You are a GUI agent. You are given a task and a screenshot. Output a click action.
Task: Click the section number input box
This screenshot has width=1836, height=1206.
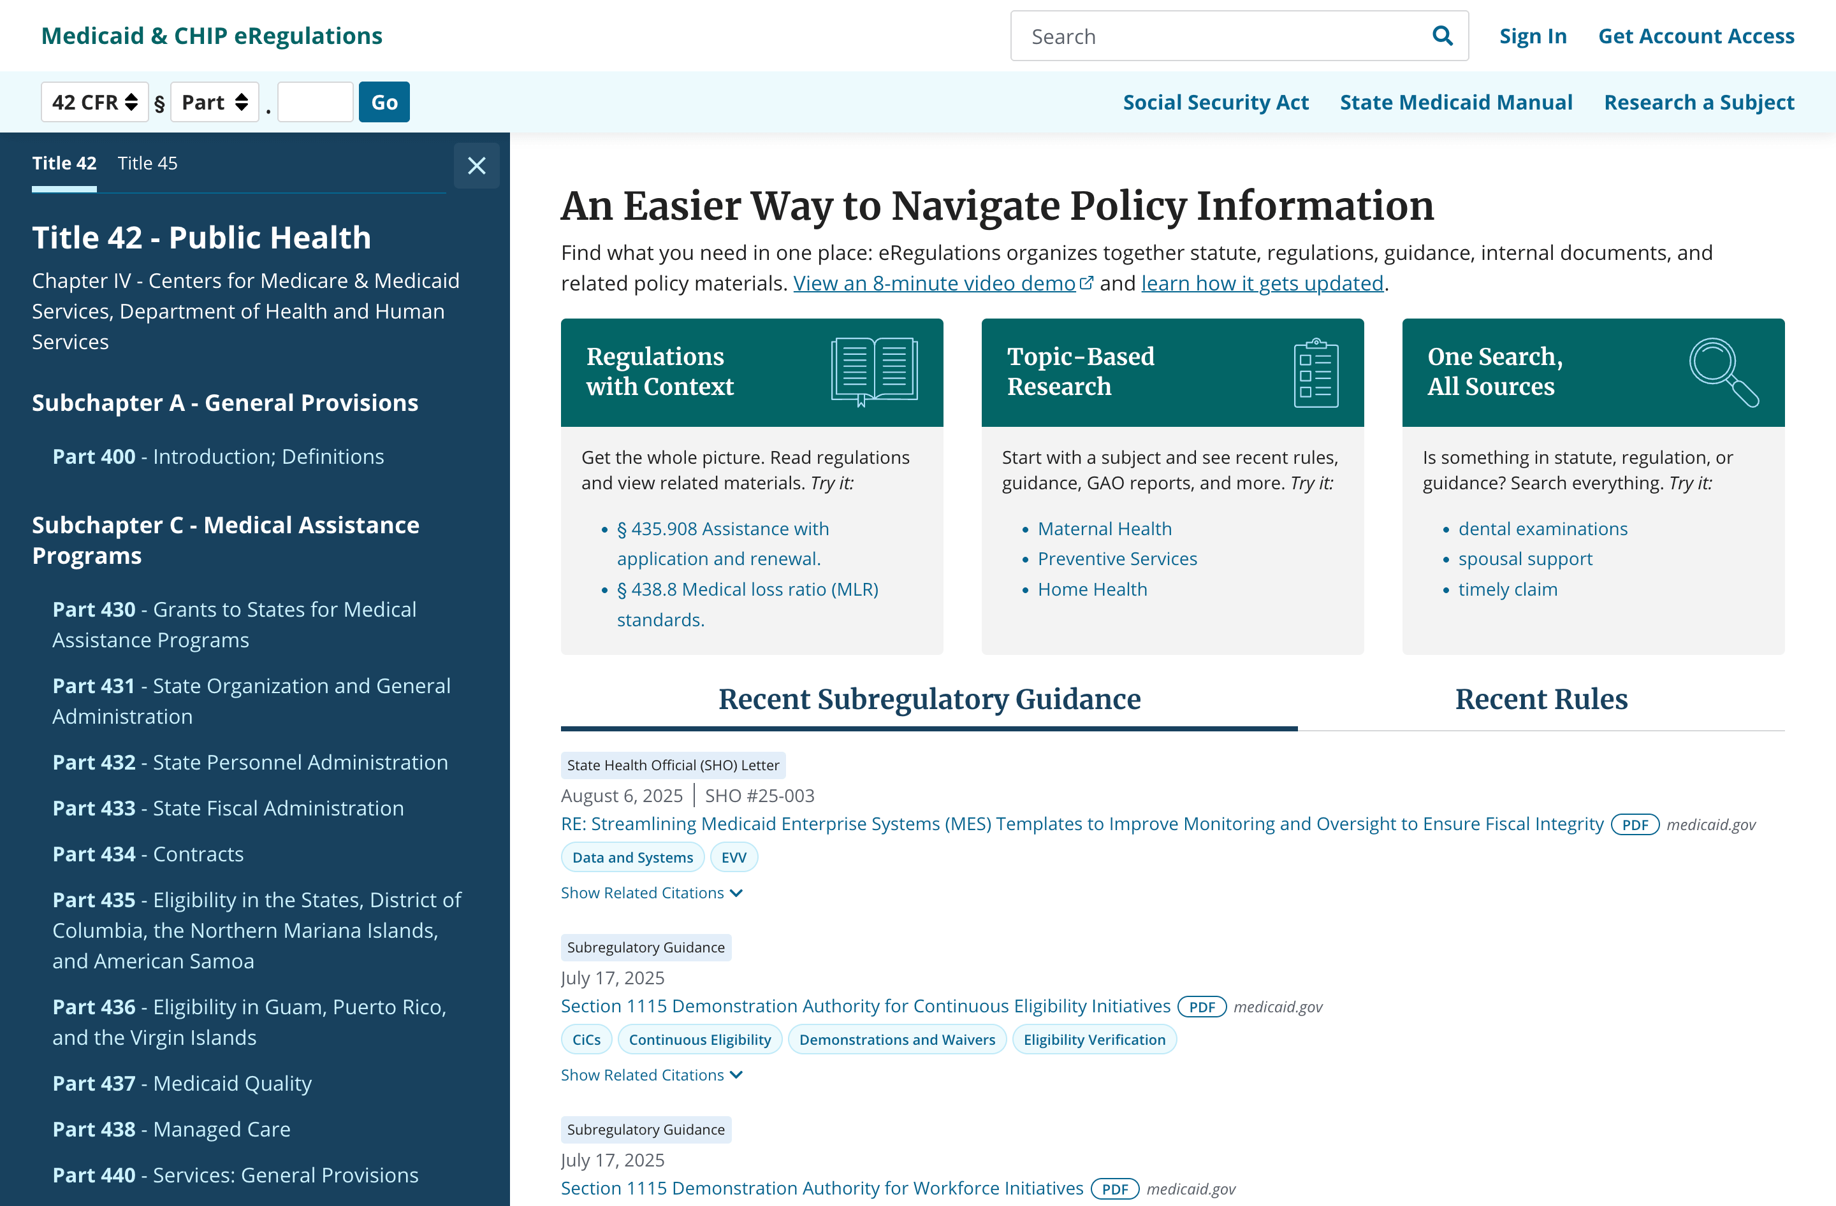click(316, 102)
